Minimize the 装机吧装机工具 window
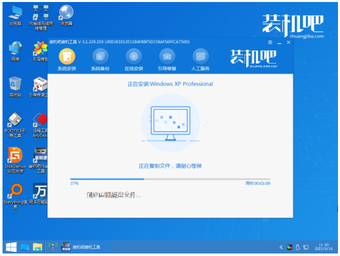The width and height of the screenshot is (340, 256). (x=279, y=43)
